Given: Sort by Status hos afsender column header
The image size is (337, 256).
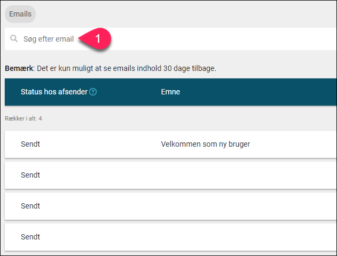Looking at the screenshot, I should click(x=54, y=92).
